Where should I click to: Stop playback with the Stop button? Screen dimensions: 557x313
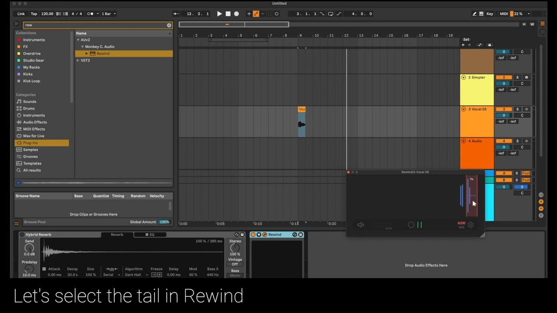228,14
